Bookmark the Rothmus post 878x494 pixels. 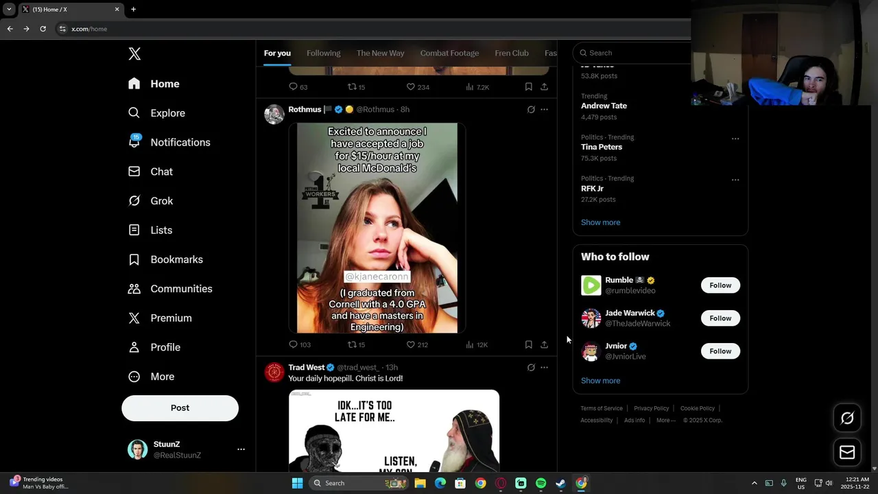pyautogui.click(x=528, y=344)
